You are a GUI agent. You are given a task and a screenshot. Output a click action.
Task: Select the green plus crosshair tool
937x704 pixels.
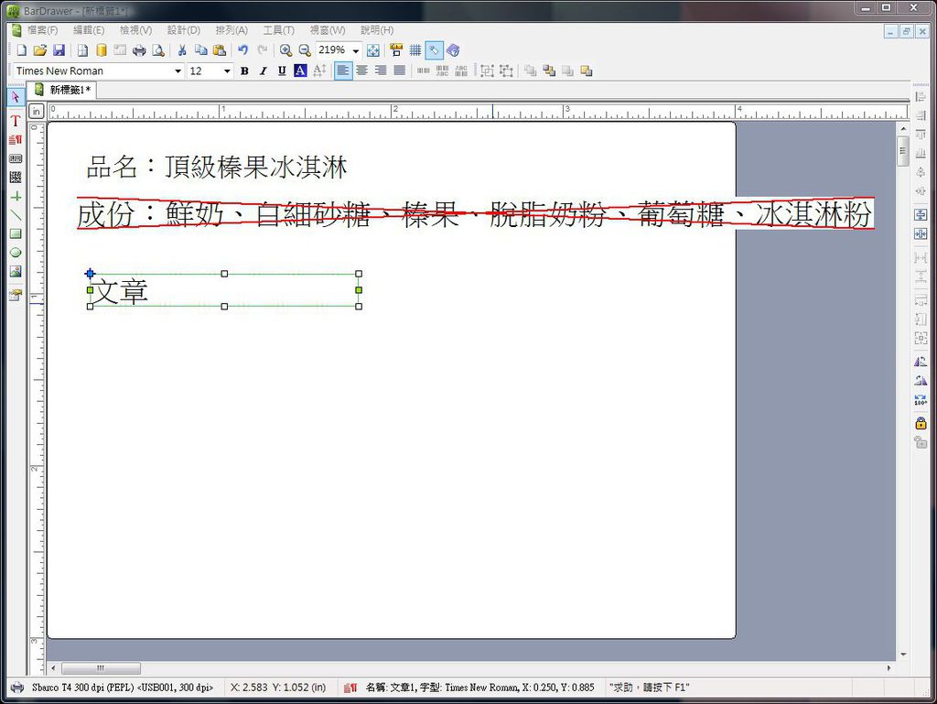pyautogui.click(x=16, y=196)
